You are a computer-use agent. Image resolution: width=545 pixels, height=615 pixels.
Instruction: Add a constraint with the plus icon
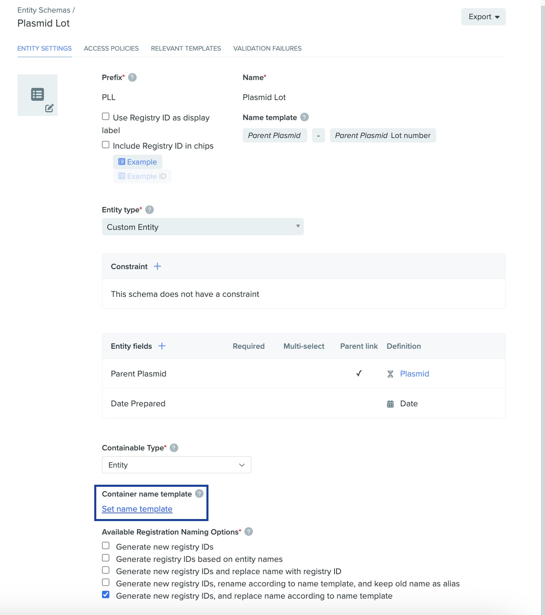click(x=157, y=266)
